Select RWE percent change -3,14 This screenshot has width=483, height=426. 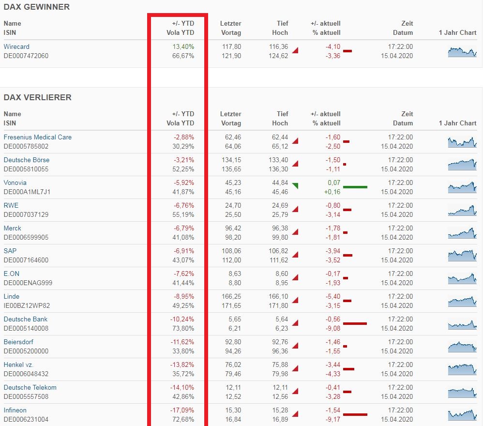point(333,214)
